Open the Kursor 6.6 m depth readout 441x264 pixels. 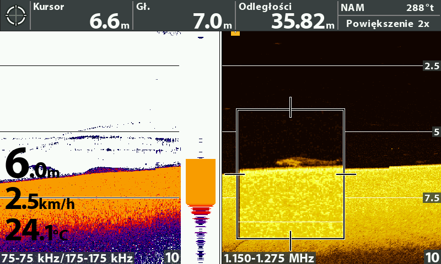click(x=82, y=15)
